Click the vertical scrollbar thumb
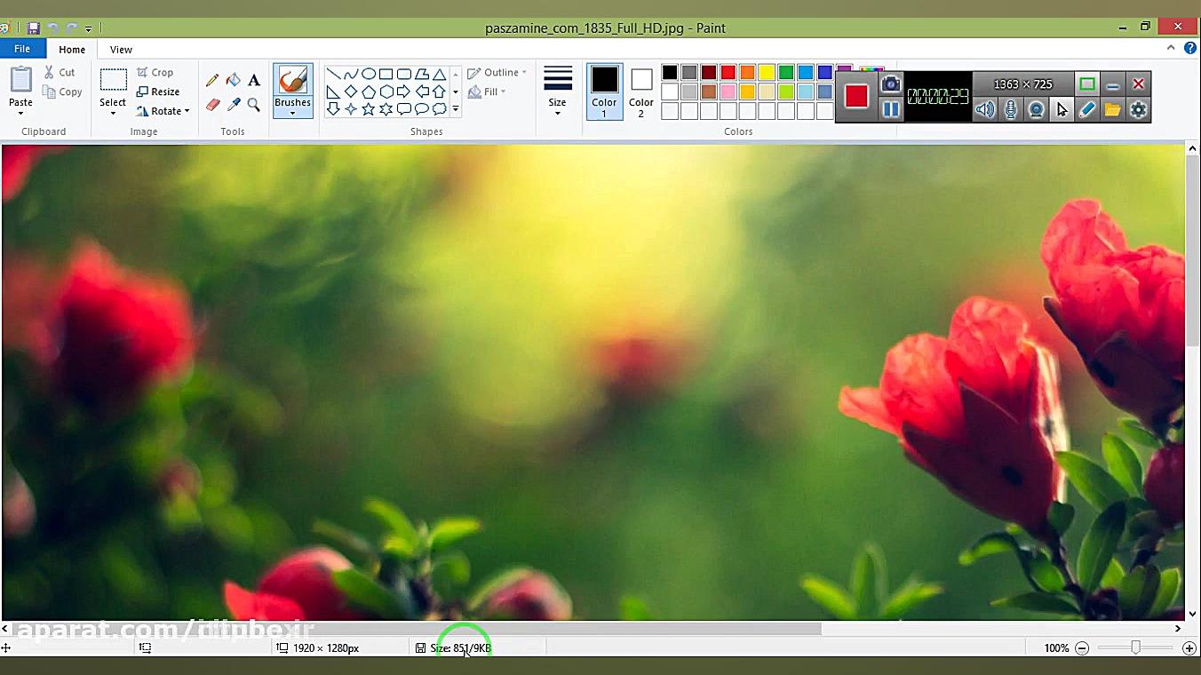1201x675 pixels. pos(1192,252)
